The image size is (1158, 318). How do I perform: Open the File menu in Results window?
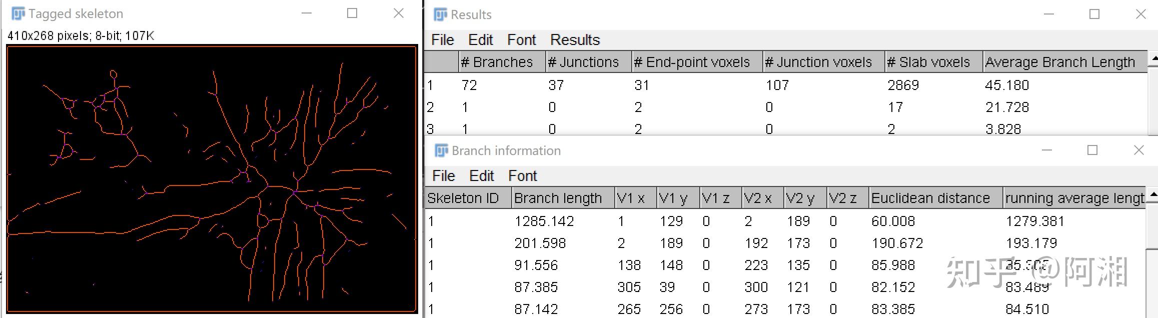[x=442, y=40]
